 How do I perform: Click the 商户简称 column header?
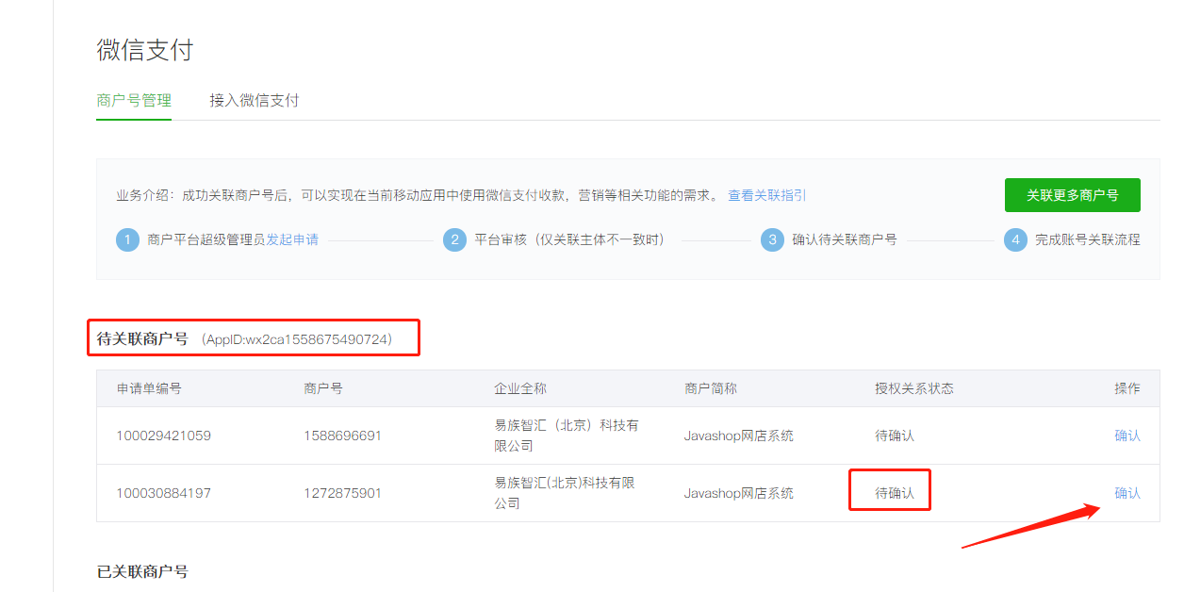pyautogui.click(x=711, y=388)
